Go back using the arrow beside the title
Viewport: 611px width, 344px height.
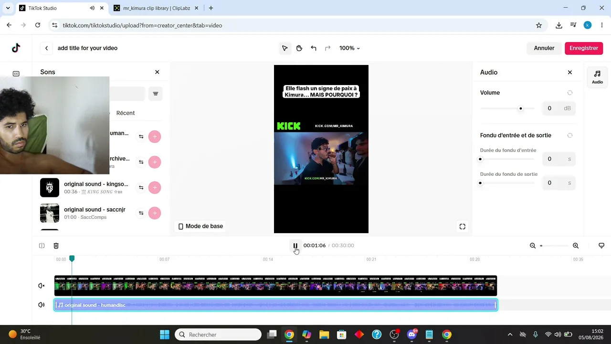tap(46, 48)
